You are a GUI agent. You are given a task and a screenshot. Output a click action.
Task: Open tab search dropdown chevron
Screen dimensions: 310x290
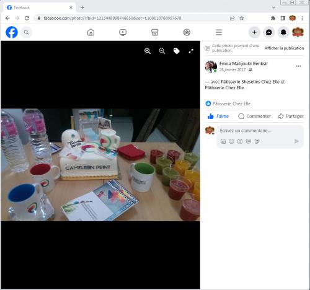(x=274, y=7)
